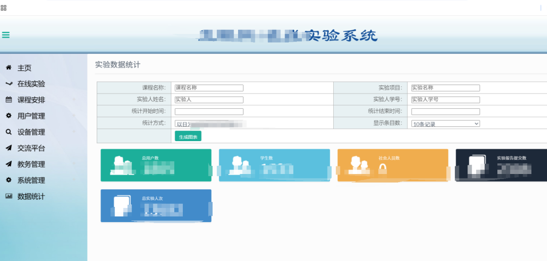
Task: Toggle the hamburger sidebar menu icon
Action: coord(6,35)
